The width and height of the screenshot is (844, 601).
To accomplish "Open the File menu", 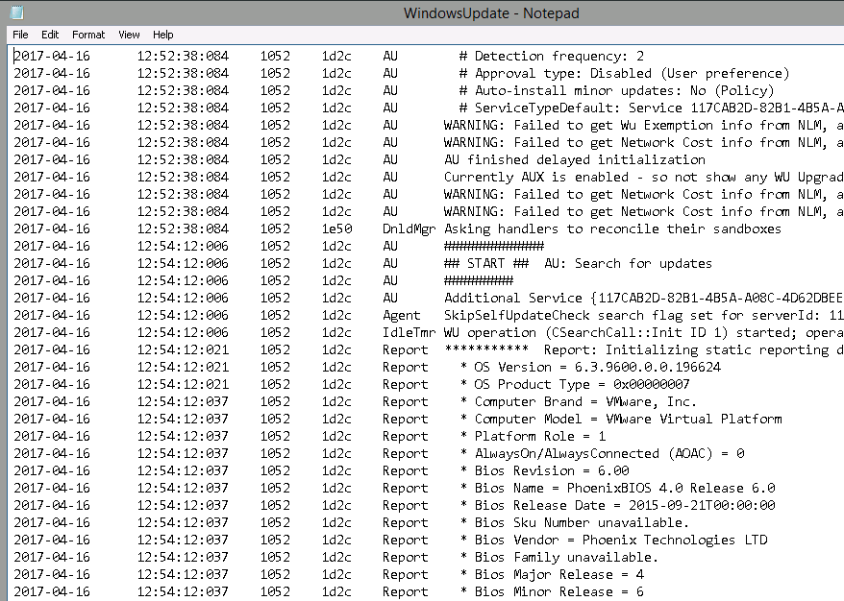I will [20, 35].
